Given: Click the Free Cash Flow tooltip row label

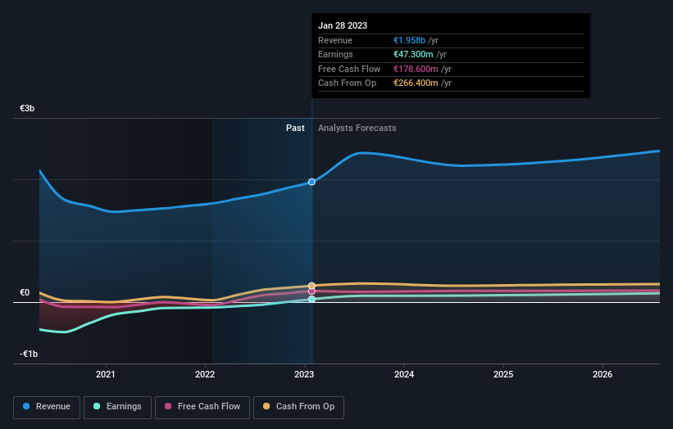Looking at the screenshot, I should 349,69.
